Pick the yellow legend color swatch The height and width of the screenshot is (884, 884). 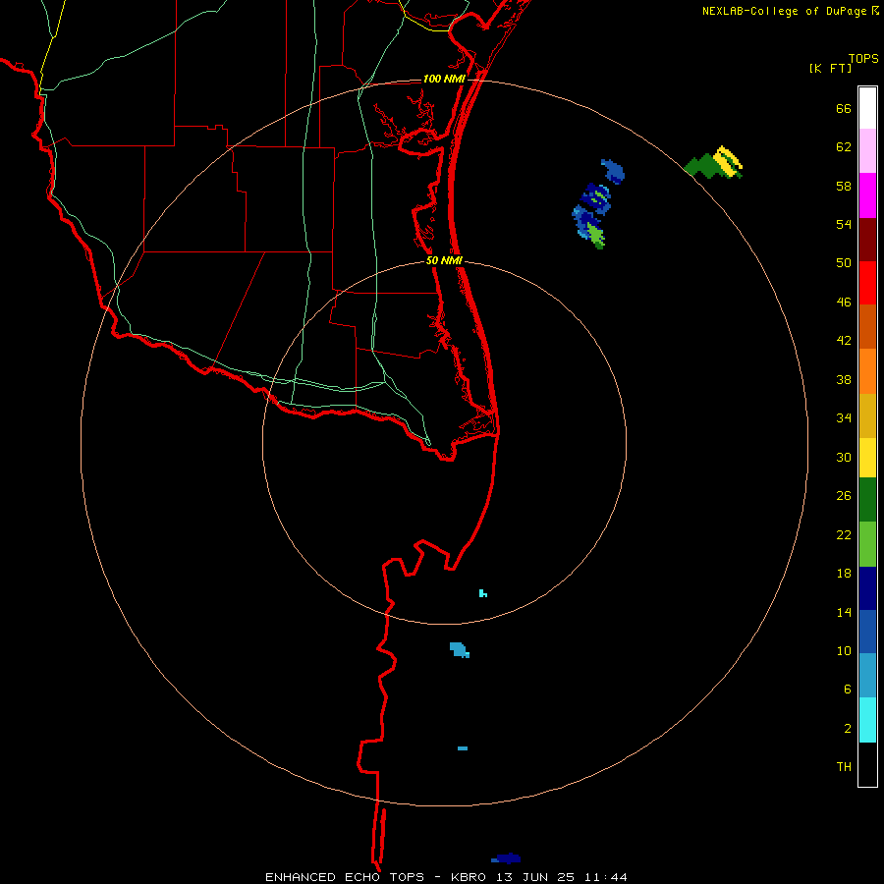point(867,458)
